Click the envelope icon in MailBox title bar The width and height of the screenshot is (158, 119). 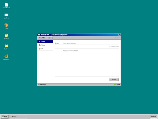tap(39, 35)
